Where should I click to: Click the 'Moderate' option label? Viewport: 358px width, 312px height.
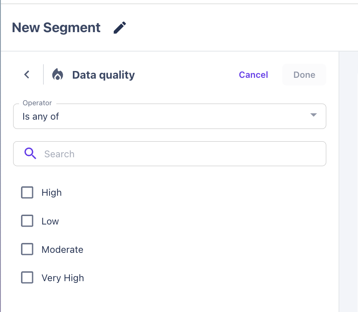62,249
